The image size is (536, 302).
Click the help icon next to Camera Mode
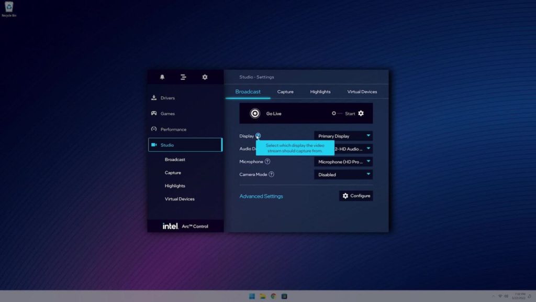coord(271,175)
